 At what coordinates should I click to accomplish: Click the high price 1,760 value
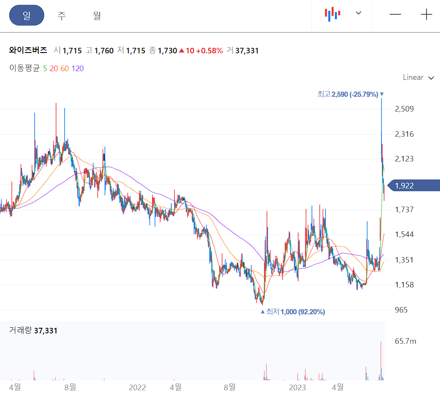(104, 50)
